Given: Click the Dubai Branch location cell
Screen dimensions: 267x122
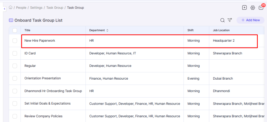Looking at the screenshot, I should (223, 79).
